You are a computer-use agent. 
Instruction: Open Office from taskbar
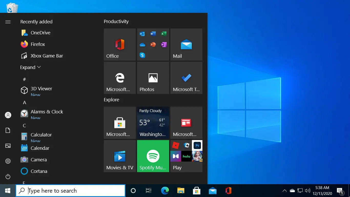click(229, 191)
